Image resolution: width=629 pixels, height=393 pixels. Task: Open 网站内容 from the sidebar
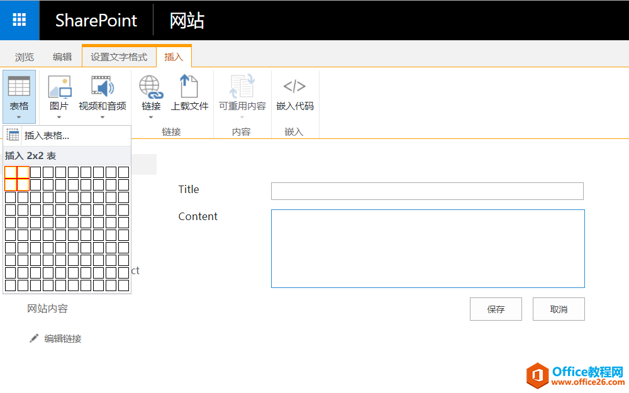point(47,309)
